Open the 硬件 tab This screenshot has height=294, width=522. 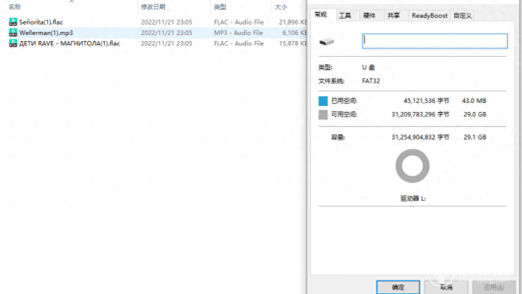(369, 16)
